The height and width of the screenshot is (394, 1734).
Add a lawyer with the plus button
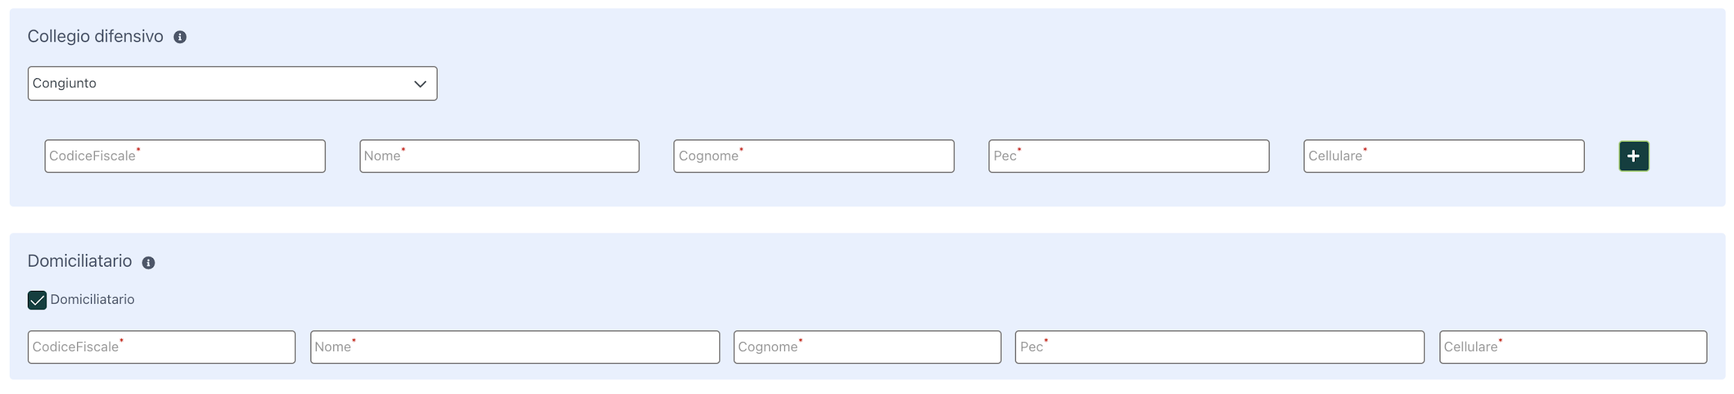[x=1633, y=156]
